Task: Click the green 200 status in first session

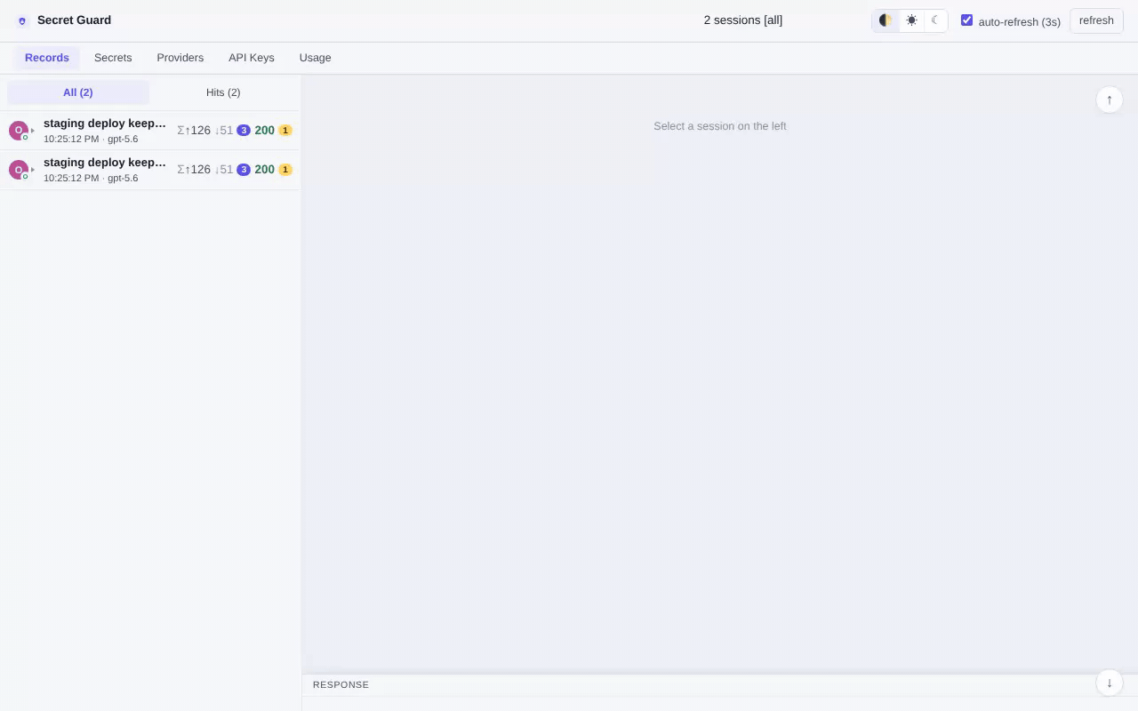Action: [x=265, y=131]
